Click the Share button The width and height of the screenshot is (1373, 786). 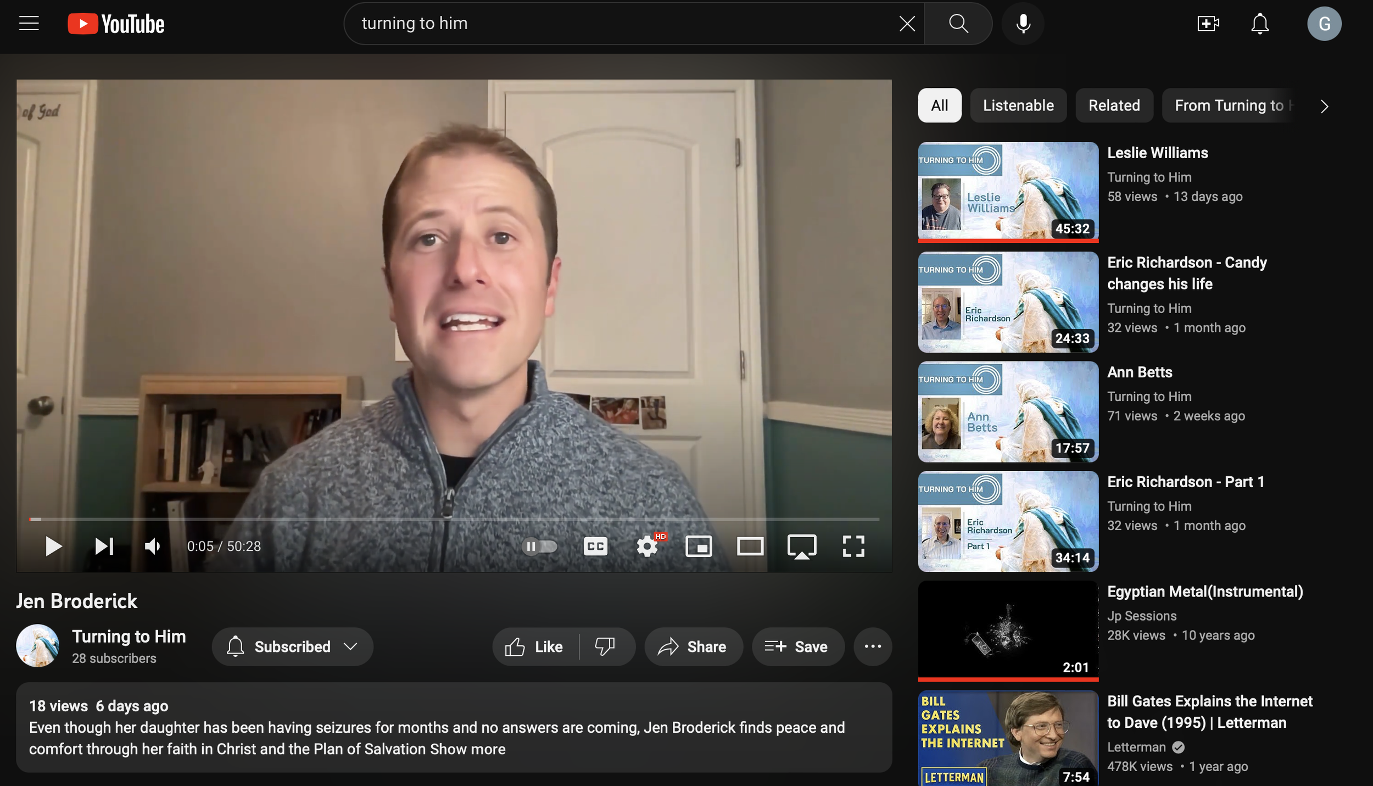click(693, 646)
